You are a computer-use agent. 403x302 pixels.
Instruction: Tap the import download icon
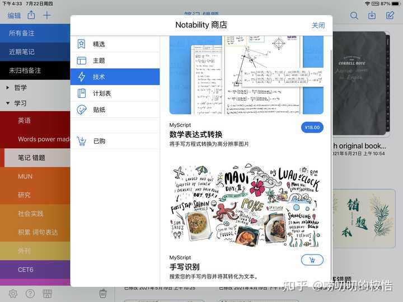coord(372,16)
